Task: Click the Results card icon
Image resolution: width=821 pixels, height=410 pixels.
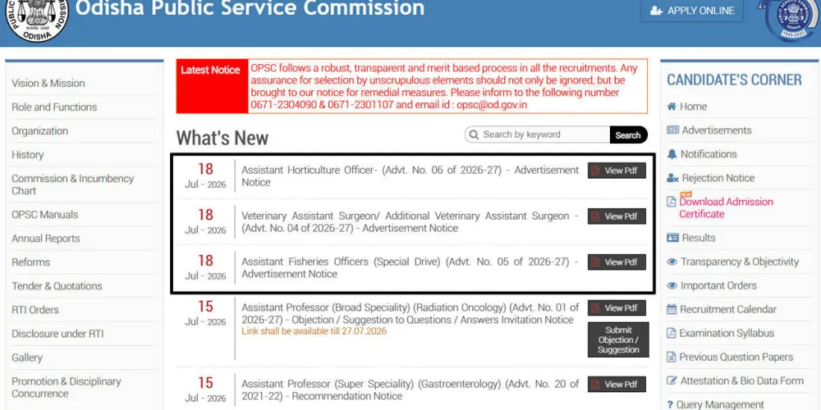Action: tap(673, 238)
